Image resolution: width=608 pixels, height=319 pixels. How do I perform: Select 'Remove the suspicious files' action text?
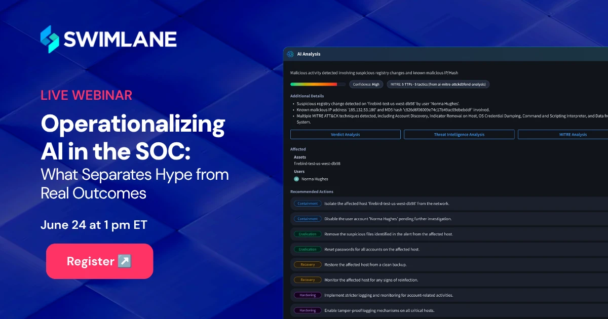coord(389,234)
